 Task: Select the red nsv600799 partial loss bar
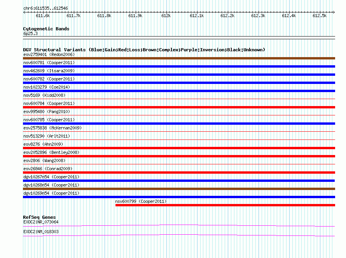point(225,205)
